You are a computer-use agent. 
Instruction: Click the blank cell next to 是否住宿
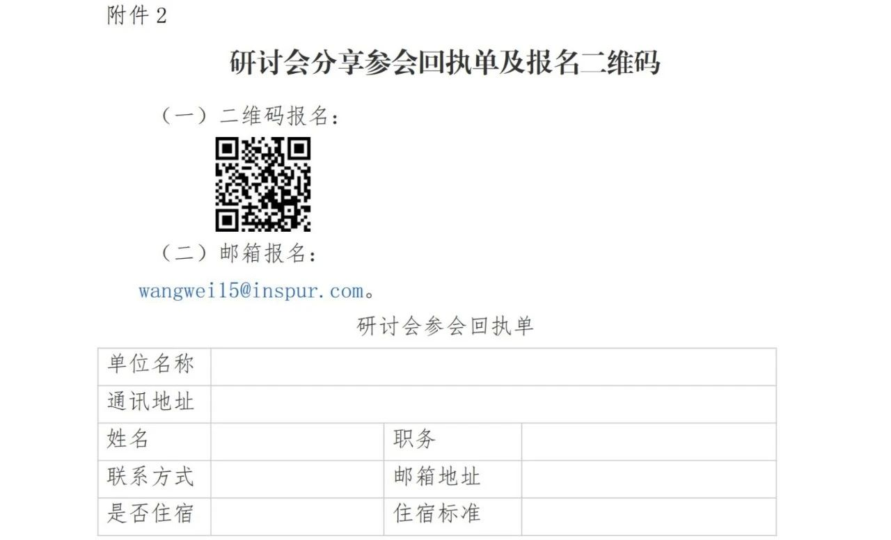297,516
